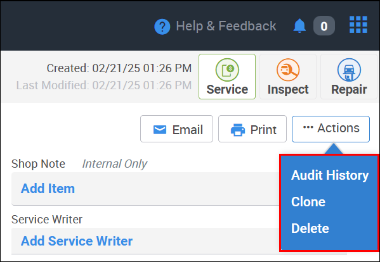The width and height of the screenshot is (380, 262).
Task: Click the Created date and time text
Action: click(119, 68)
